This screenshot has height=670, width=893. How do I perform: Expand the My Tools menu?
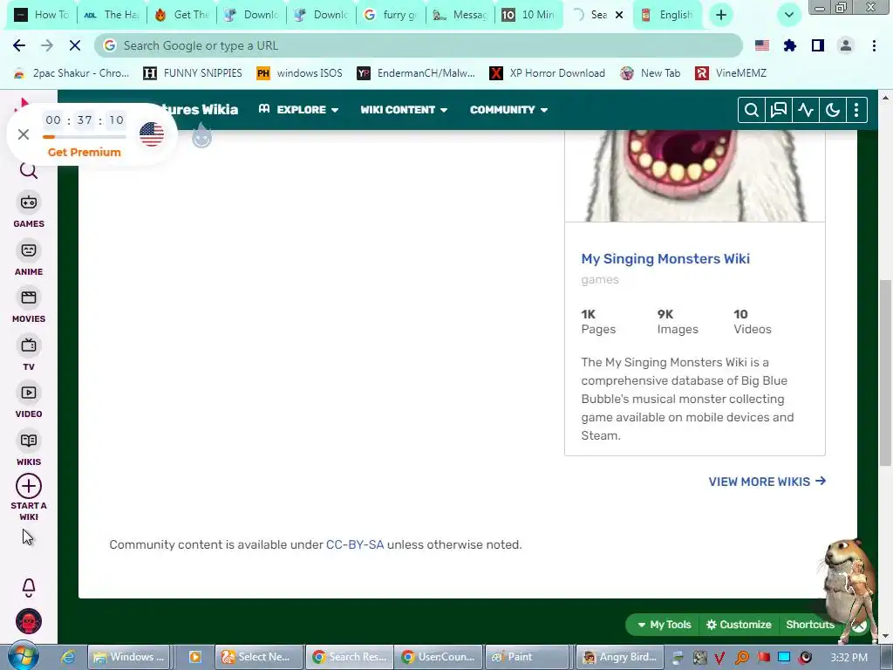[664, 625]
